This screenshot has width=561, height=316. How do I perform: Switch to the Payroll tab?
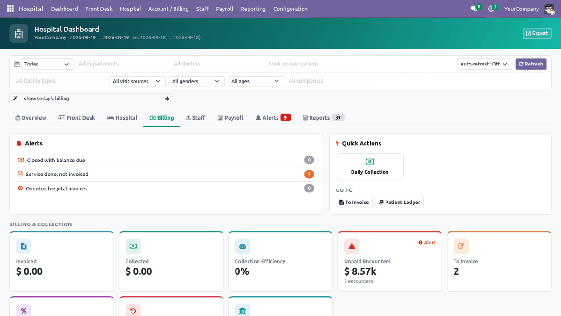tap(230, 118)
